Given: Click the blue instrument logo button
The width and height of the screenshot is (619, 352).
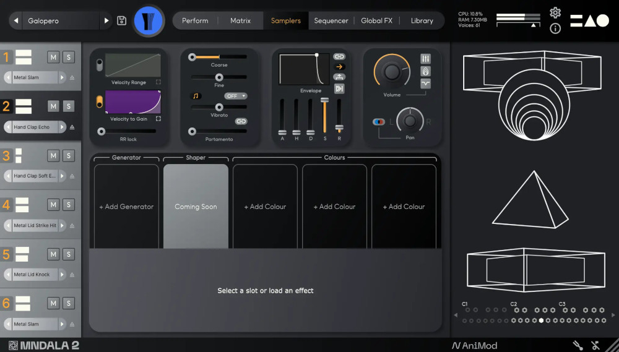Looking at the screenshot, I should [x=149, y=20].
